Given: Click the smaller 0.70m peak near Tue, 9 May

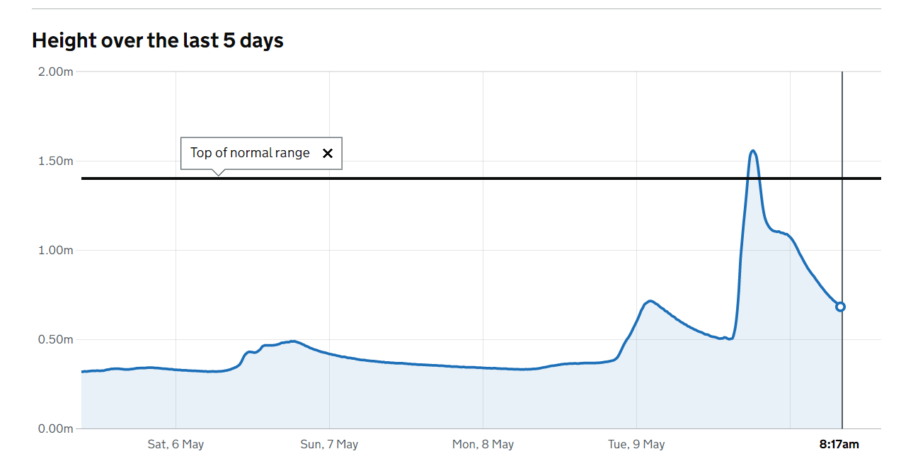Looking at the screenshot, I should (649, 301).
